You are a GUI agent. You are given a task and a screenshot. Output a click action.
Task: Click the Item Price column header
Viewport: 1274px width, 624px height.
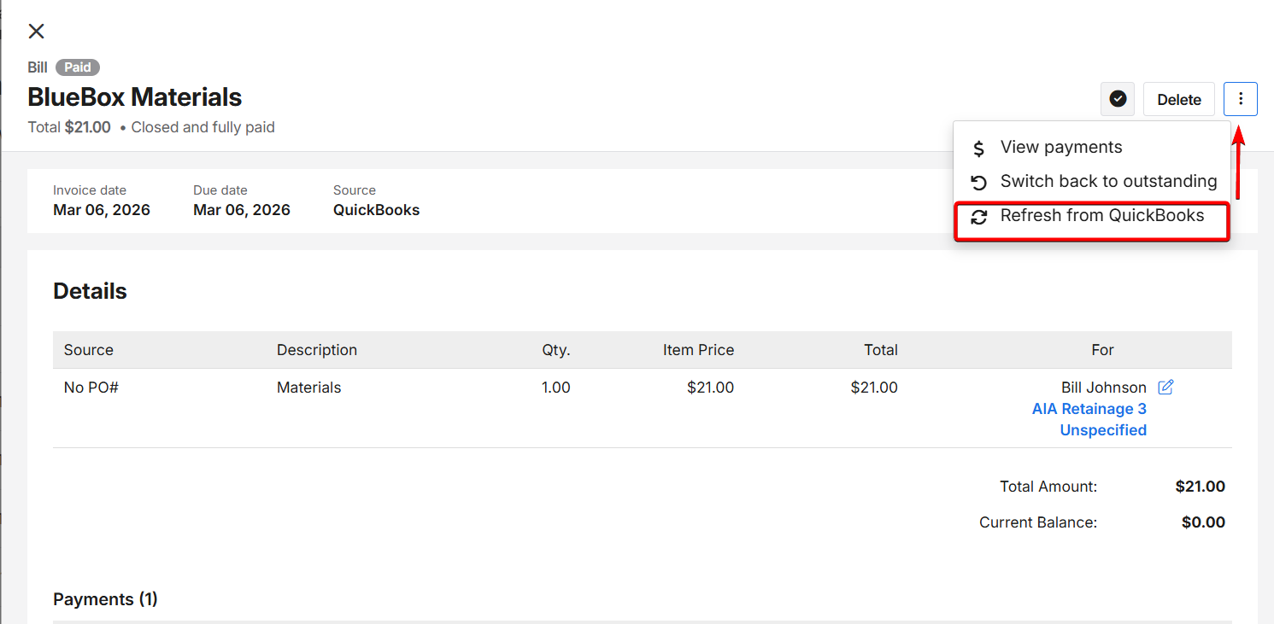(698, 350)
